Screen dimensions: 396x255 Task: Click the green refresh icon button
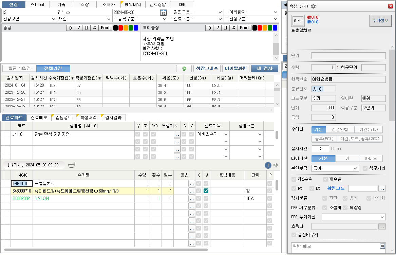[x=184, y=69]
